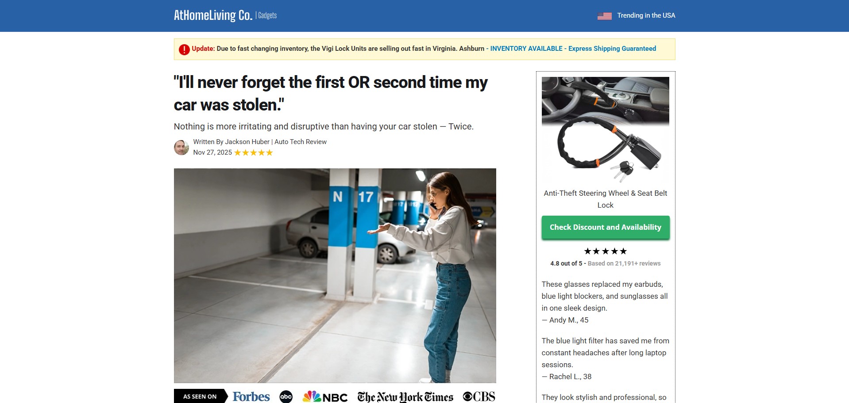The width and height of the screenshot is (849, 403).
Task: Click the AS SEEN ON badge
Action: coord(201,396)
